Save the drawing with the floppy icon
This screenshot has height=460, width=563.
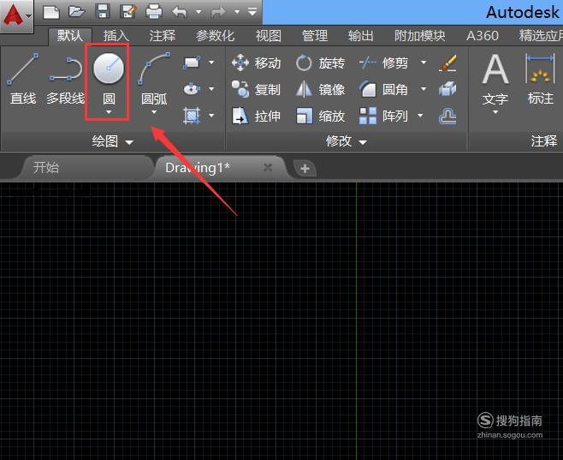click(103, 11)
